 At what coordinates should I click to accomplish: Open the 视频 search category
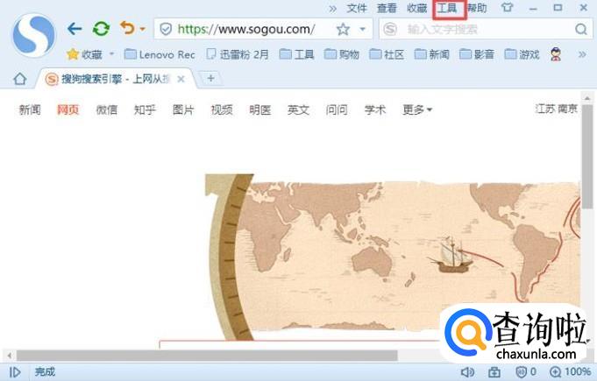pyautogui.click(x=222, y=109)
